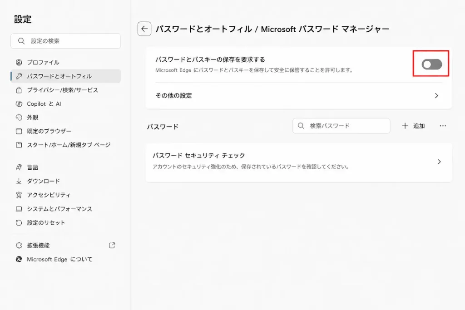
Task: Click the ダウンロード download arrow icon
Action: [x=19, y=181]
